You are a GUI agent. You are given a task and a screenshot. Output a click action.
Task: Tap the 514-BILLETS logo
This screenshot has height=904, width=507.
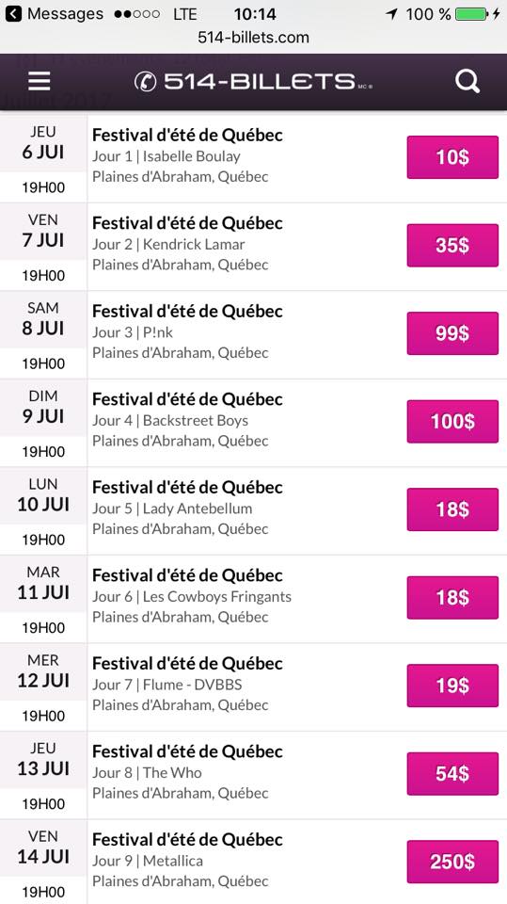click(254, 81)
